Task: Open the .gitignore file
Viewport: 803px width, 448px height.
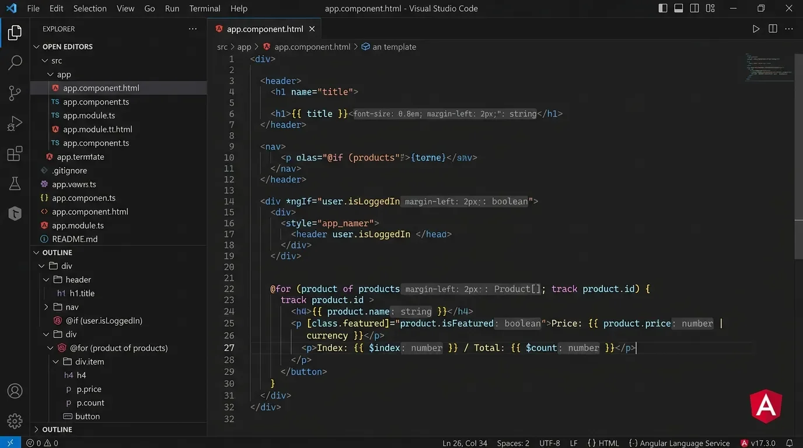Action: pyautogui.click(x=69, y=170)
